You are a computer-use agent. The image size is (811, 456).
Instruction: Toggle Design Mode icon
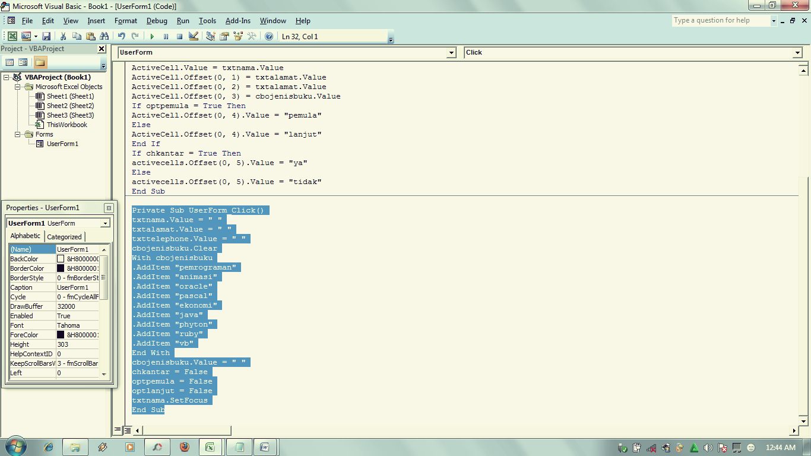[193, 36]
